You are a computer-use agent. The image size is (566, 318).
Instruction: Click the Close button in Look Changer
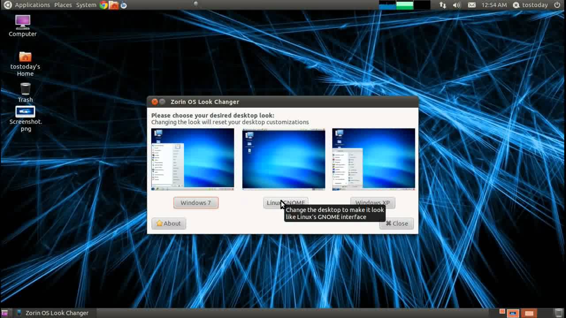pyautogui.click(x=396, y=223)
